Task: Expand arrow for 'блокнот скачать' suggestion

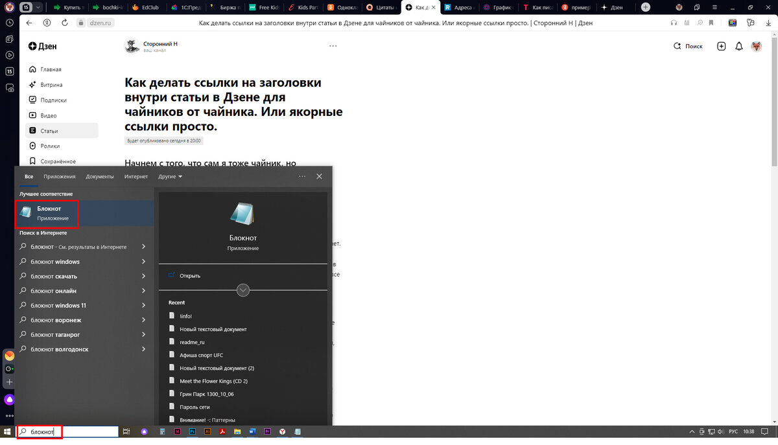Action: point(143,276)
